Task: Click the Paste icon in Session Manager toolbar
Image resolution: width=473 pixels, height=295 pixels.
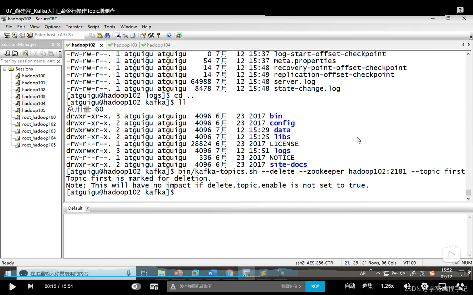Action: 51,53
